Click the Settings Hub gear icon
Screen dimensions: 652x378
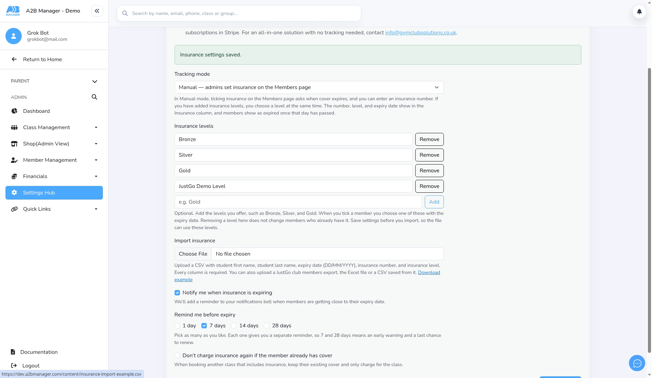tap(14, 193)
